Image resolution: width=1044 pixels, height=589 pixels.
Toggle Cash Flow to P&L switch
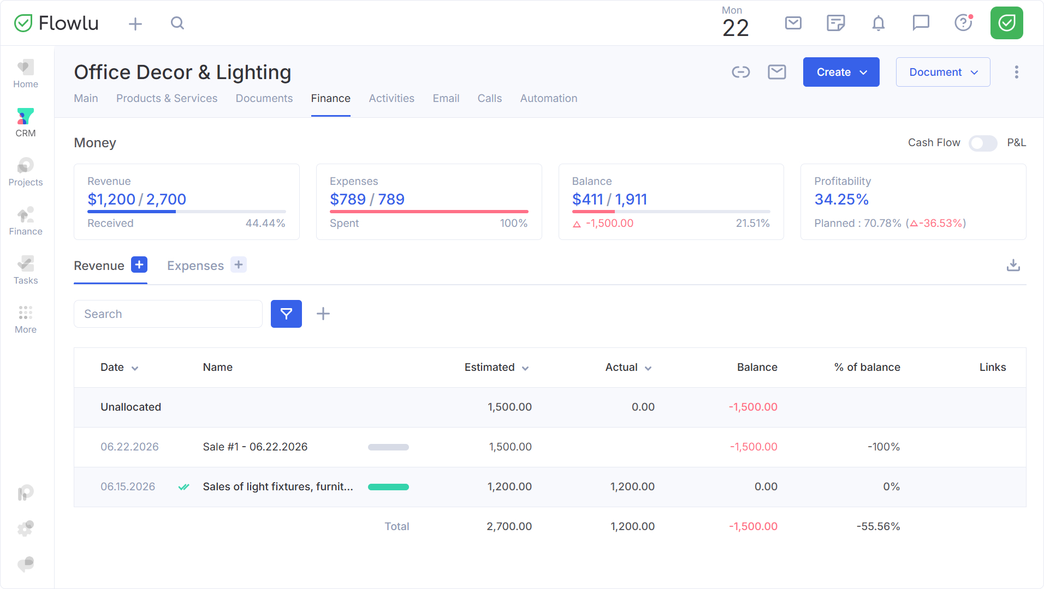tap(982, 143)
